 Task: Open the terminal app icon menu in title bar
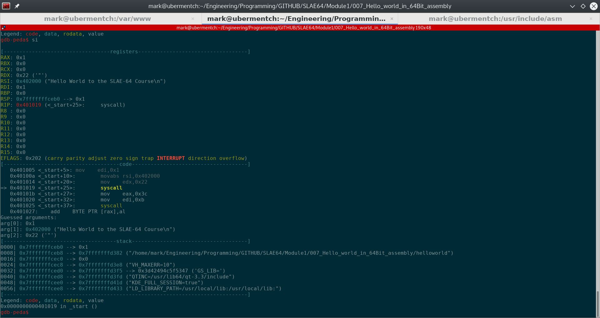point(6,6)
